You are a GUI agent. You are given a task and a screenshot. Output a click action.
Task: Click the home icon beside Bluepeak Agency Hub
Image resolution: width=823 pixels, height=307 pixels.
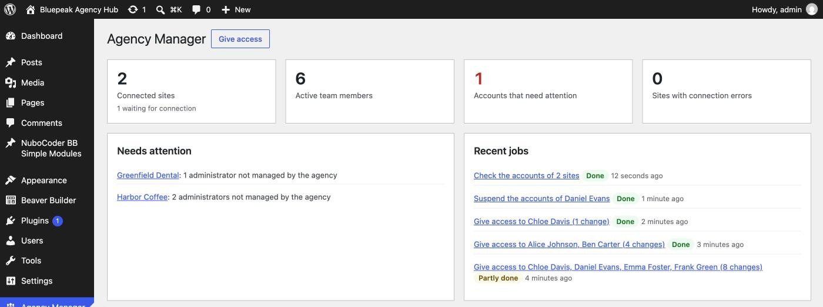31,9
